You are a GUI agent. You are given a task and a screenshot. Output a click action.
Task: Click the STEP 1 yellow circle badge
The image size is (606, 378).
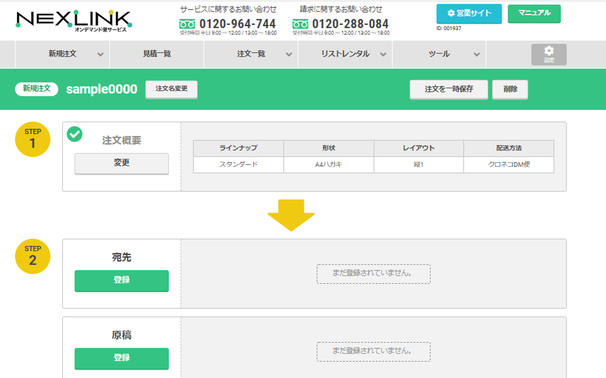[x=33, y=139]
